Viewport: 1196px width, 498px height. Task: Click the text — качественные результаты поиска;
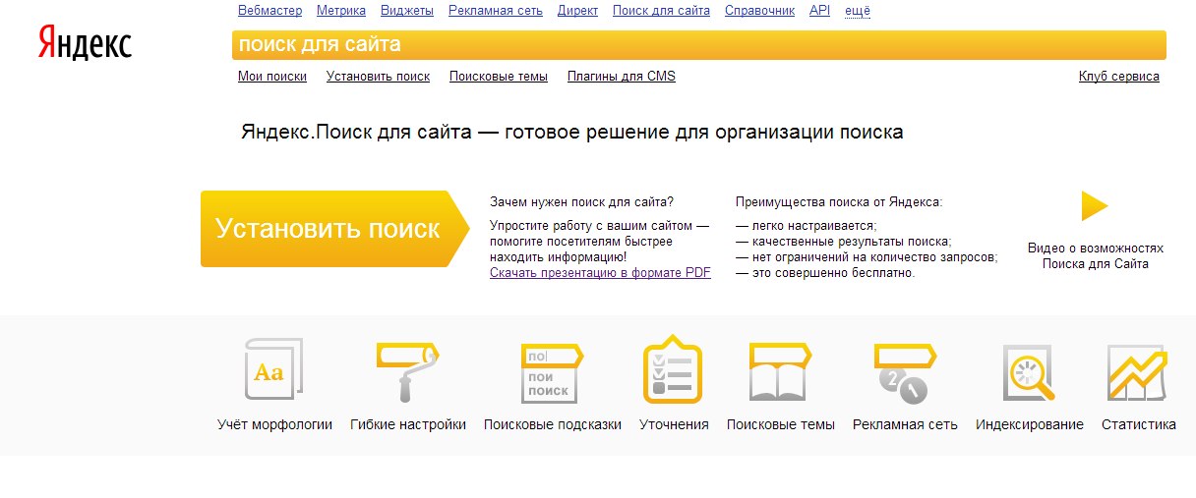[x=844, y=242]
